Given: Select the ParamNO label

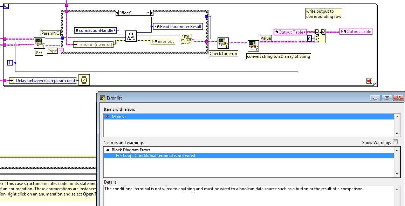Looking at the screenshot, I should pos(50,33).
